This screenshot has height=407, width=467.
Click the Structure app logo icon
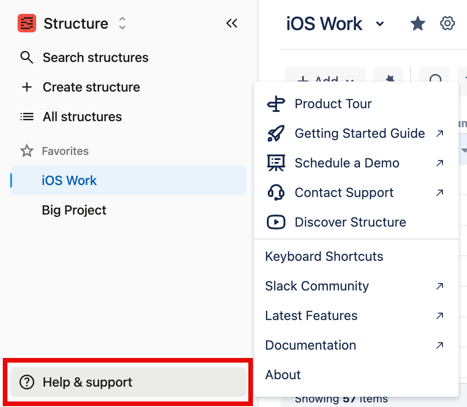pyautogui.click(x=26, y=23)
